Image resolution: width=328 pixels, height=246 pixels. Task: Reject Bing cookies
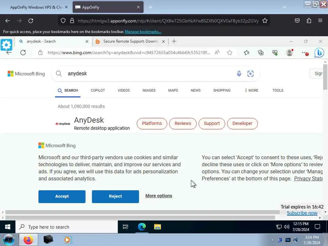[x=115, y=196]
